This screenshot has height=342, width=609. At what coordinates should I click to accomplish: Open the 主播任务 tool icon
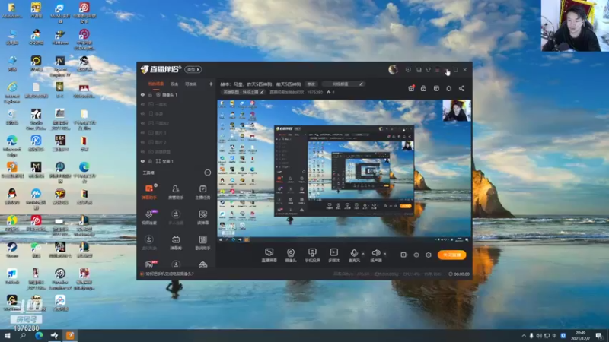202,192
